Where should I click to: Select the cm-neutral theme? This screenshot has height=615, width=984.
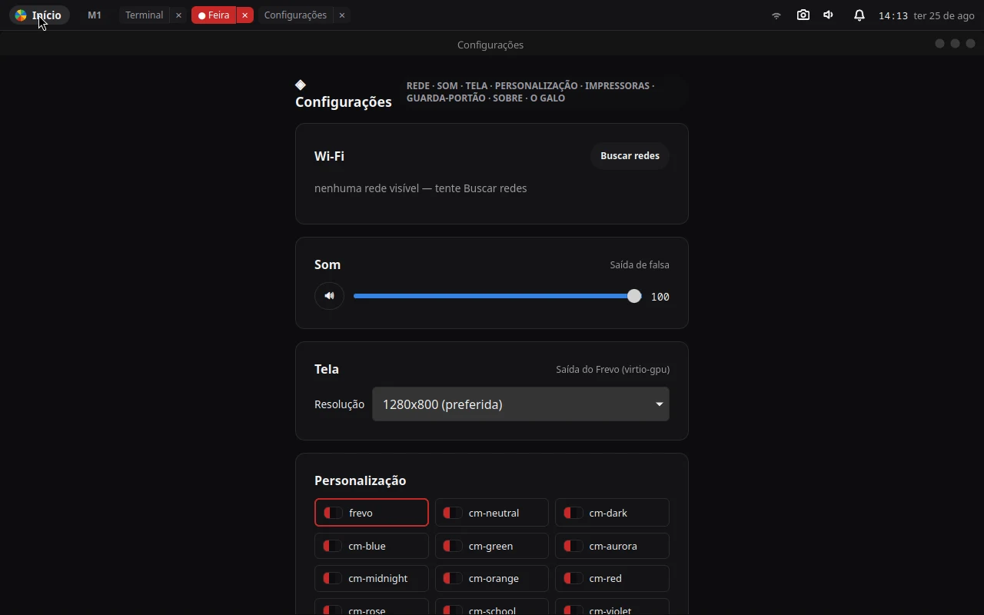[492, 513]
